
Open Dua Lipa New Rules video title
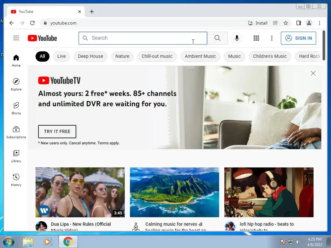81,226
